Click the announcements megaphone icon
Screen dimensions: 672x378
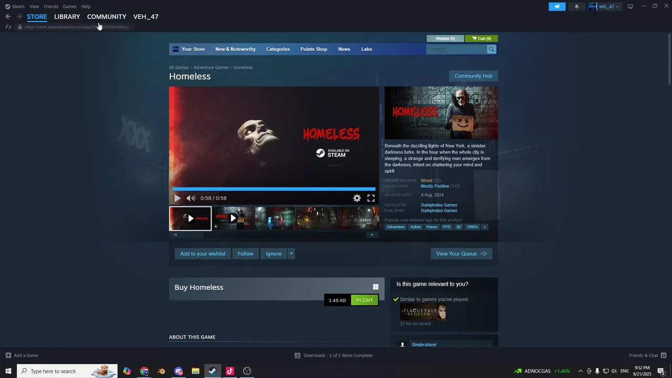point(557,6)
